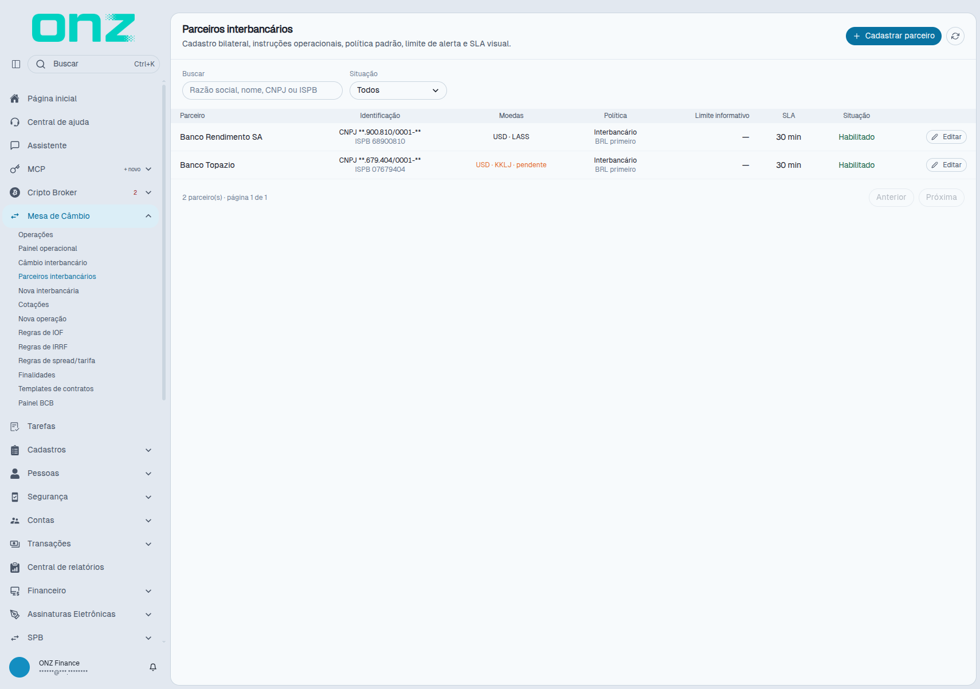The width and height of the screenshot is (980, 689).
Task: Click the Segurança shield icon
Action: pyautogui.click(x=15, y=497)
